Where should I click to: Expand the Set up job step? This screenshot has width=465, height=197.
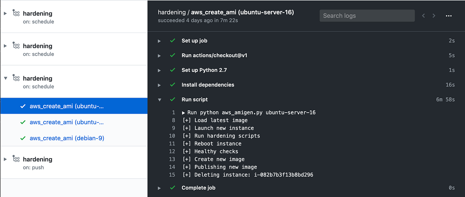point(159,41)
